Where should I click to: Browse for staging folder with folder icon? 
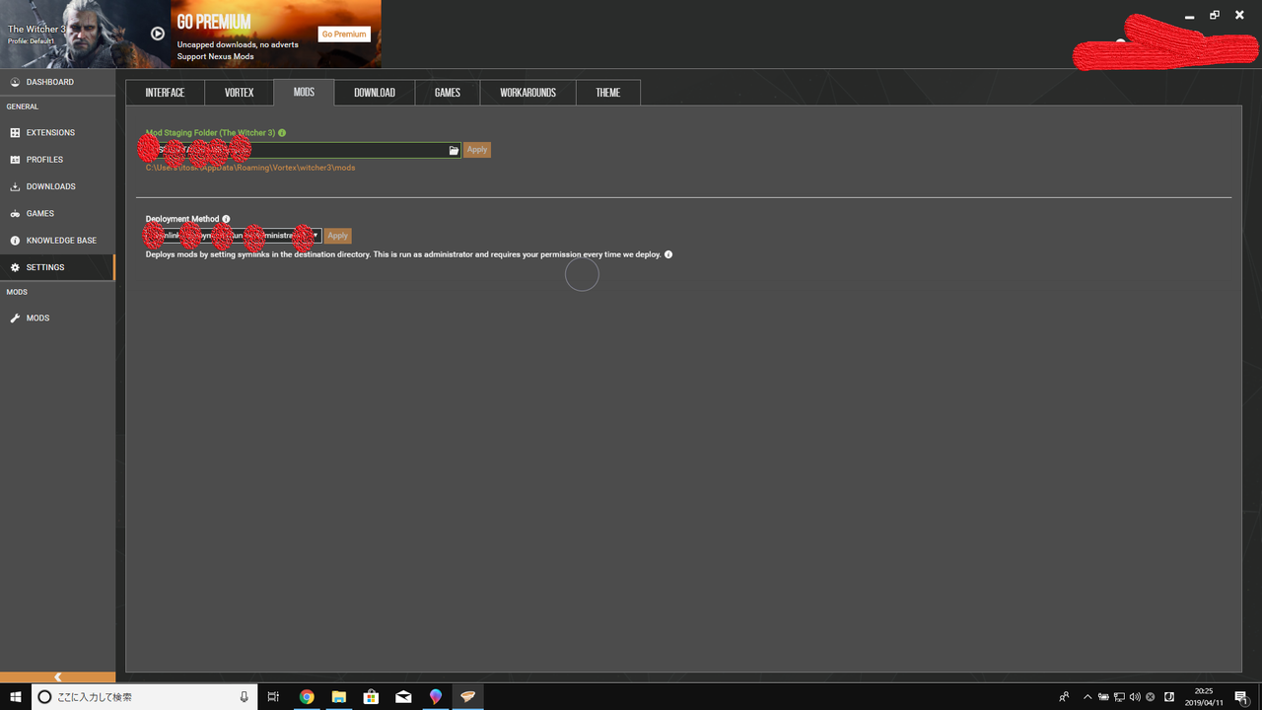pyautogui.click(x=454, y=150)
